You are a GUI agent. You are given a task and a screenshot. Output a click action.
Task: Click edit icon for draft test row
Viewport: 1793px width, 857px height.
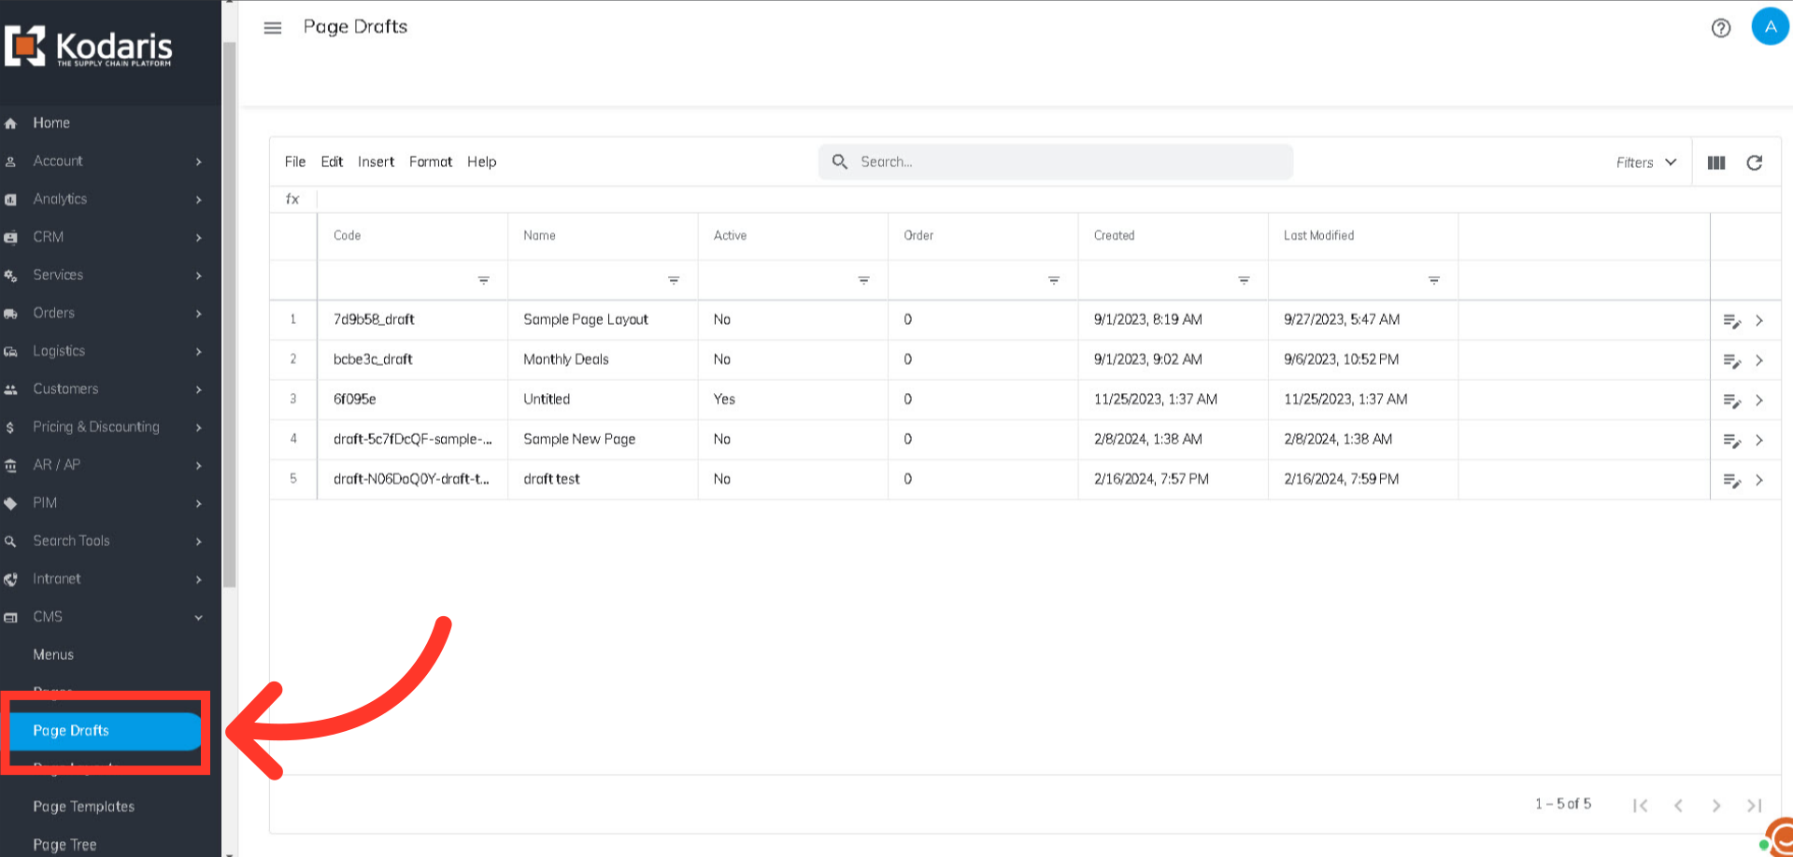[1731, 481]
